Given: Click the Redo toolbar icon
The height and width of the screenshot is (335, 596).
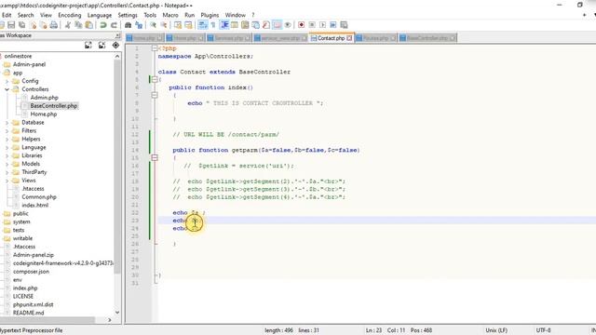Looking at the screenshot, I should [114, 25].
